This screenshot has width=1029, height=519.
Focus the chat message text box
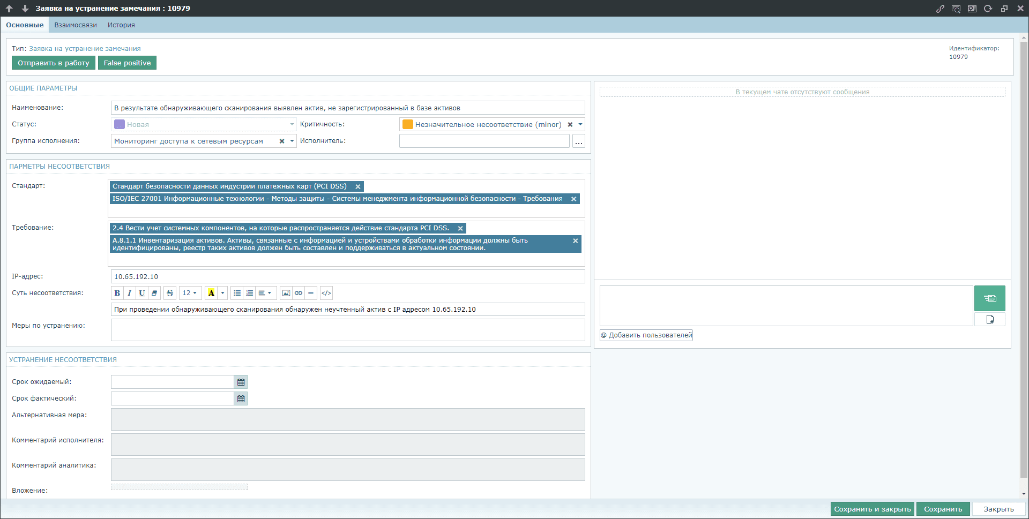click(786, 306)
